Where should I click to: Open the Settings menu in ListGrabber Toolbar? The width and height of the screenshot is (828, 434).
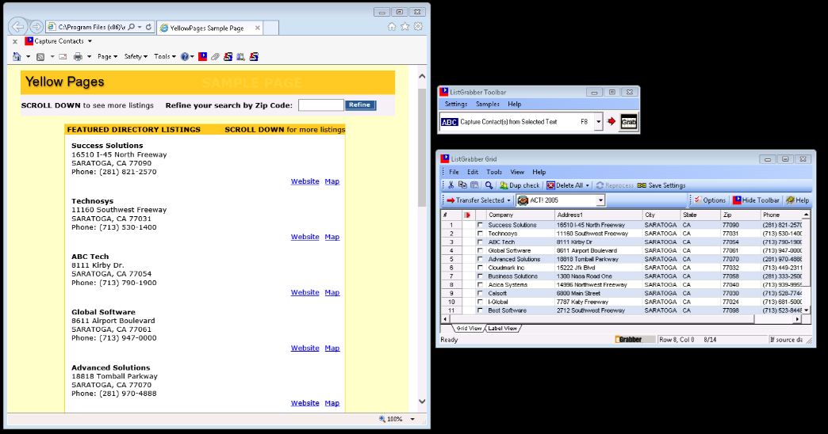[456, 105]
